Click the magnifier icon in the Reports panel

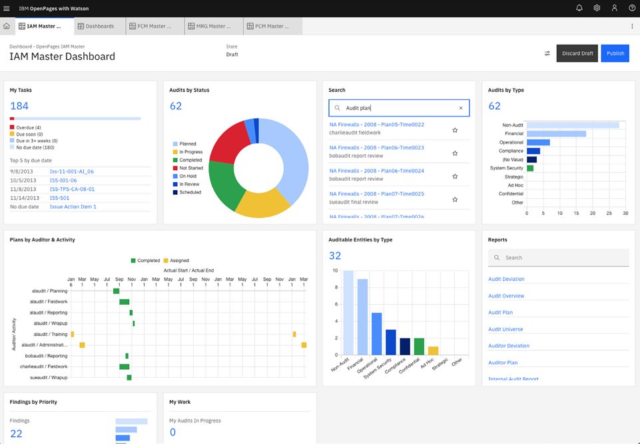click(497, 257)
